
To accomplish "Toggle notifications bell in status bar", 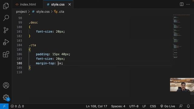I will pos(188,106).
